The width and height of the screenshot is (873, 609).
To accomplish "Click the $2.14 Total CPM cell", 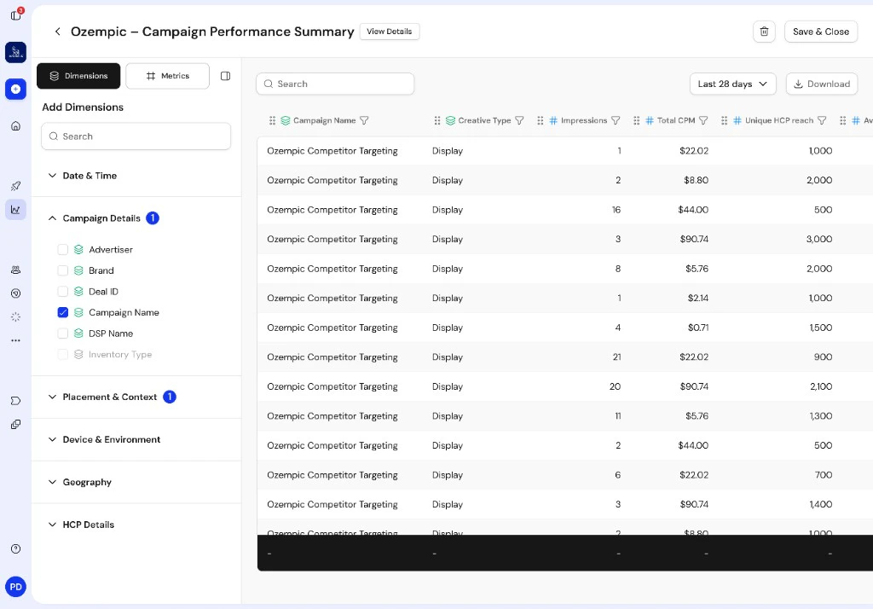I will click(698, 298).
